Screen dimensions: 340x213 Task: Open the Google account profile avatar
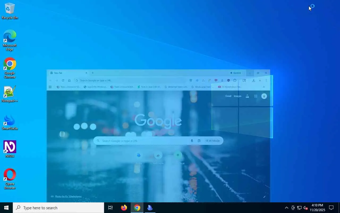[264, 96]
